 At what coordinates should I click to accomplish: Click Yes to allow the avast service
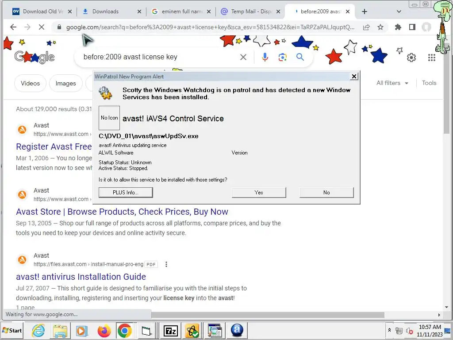pyautogui.click(x=258, y=193)
